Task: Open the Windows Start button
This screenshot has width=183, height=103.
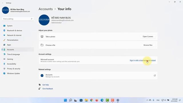Action: click(65, 100)
